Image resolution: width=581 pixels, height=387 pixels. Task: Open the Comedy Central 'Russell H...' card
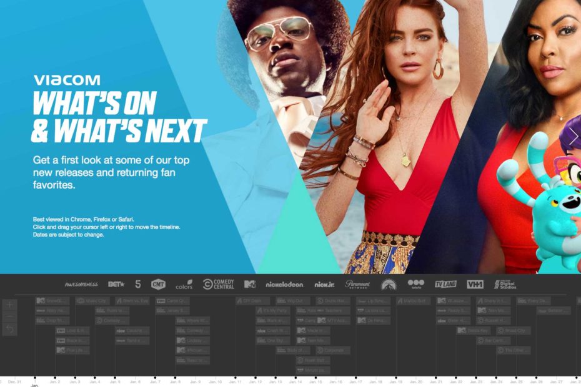click(493, 320)
